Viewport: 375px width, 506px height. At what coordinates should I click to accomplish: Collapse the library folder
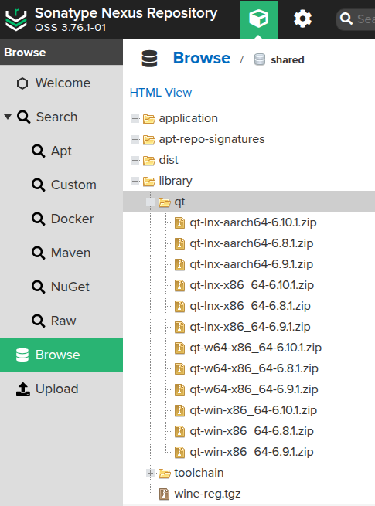coord(135,181)
